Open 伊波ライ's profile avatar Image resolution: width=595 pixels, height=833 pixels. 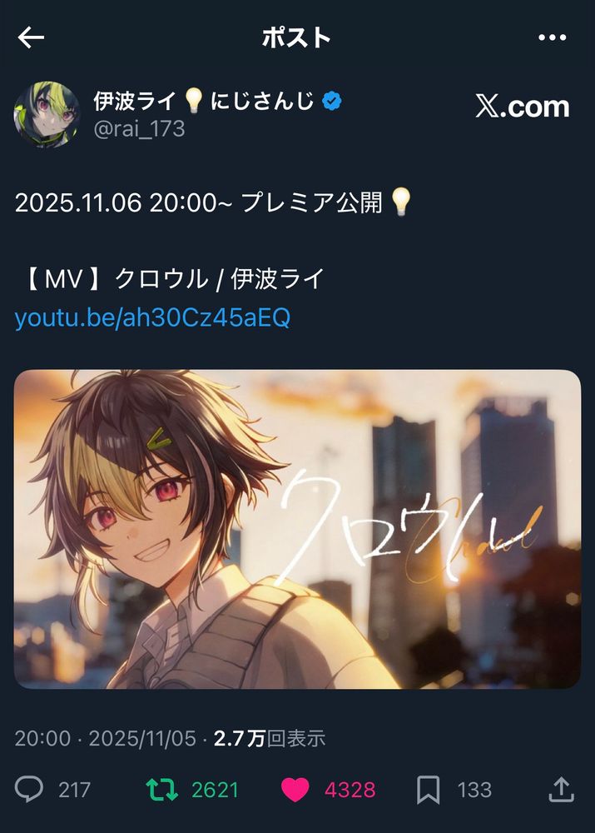47,113
